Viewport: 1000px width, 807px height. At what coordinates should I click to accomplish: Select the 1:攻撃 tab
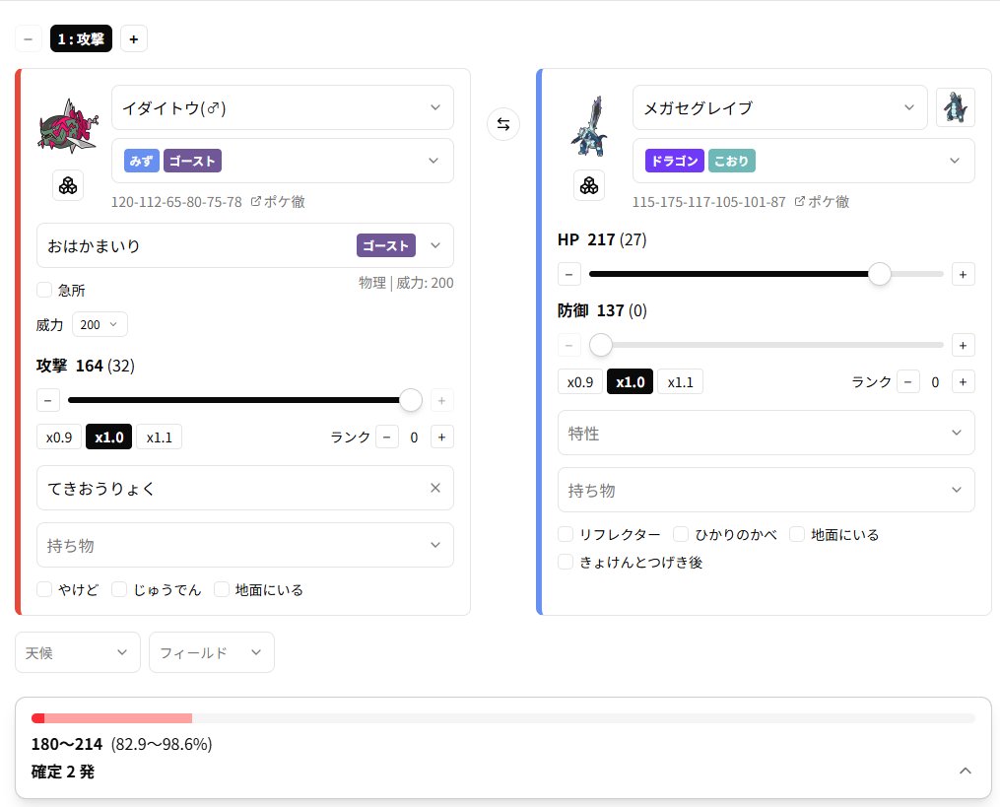[81, 38]
